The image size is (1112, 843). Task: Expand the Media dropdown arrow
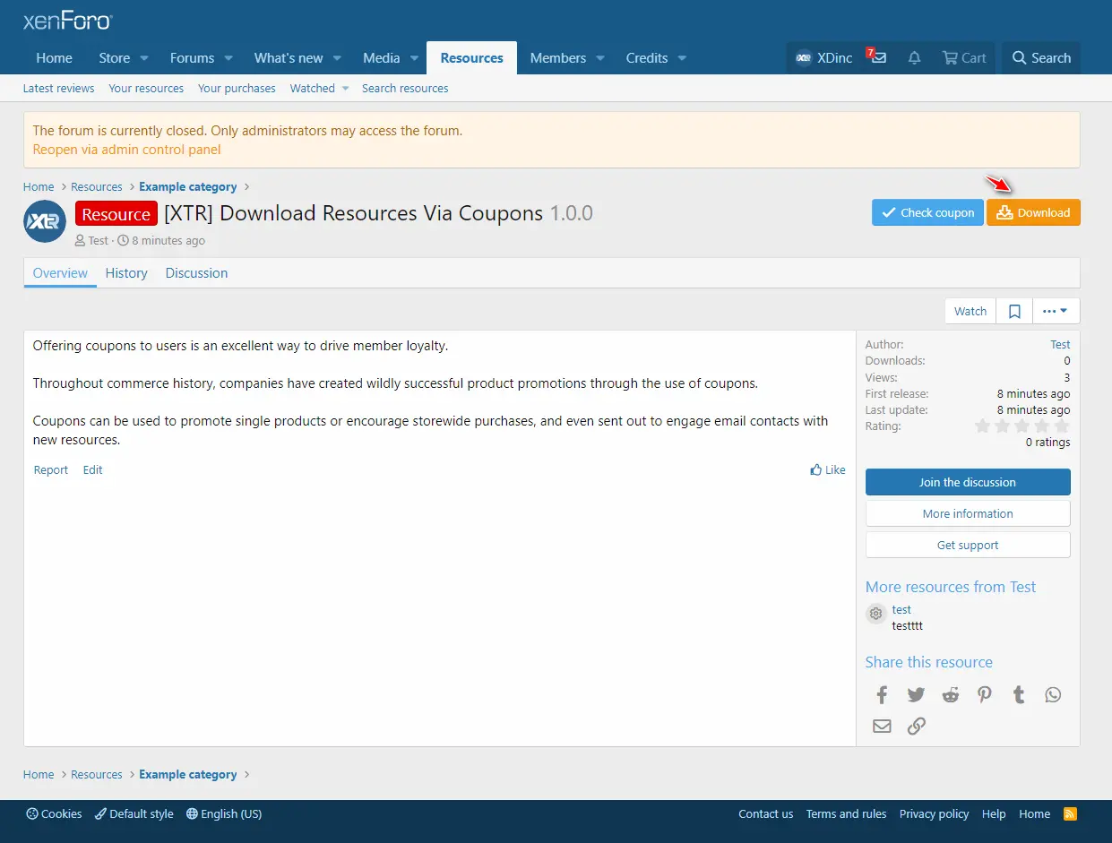(x=414, y=58)
